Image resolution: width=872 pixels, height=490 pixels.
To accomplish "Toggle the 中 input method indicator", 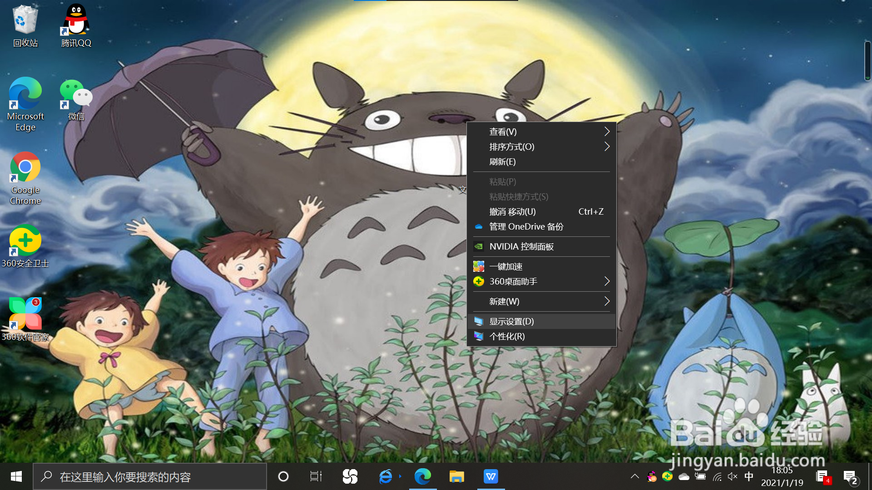I will tap(749, 476).
